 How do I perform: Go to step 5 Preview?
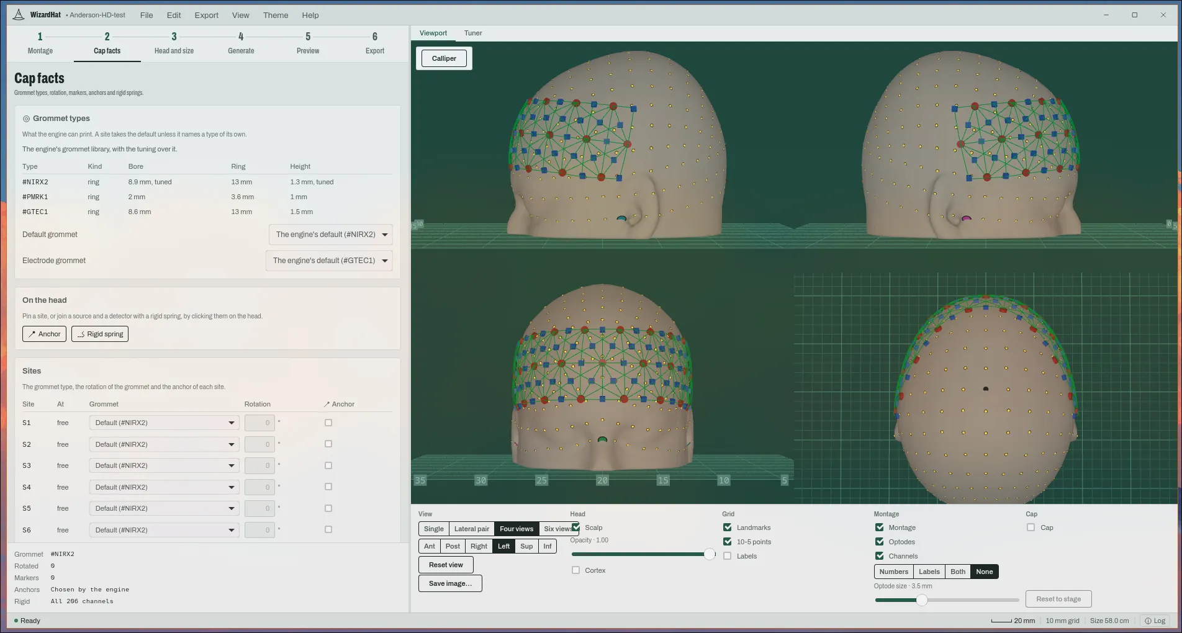coord(308,43)
